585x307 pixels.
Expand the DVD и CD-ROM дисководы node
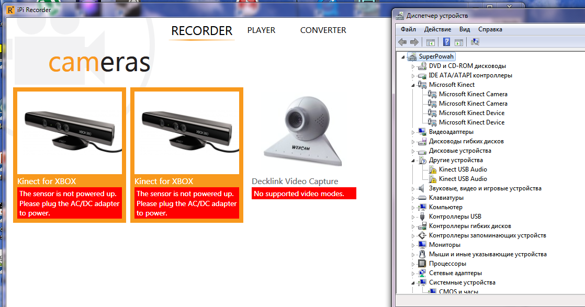pyautogui.click(x=413, y=66)
